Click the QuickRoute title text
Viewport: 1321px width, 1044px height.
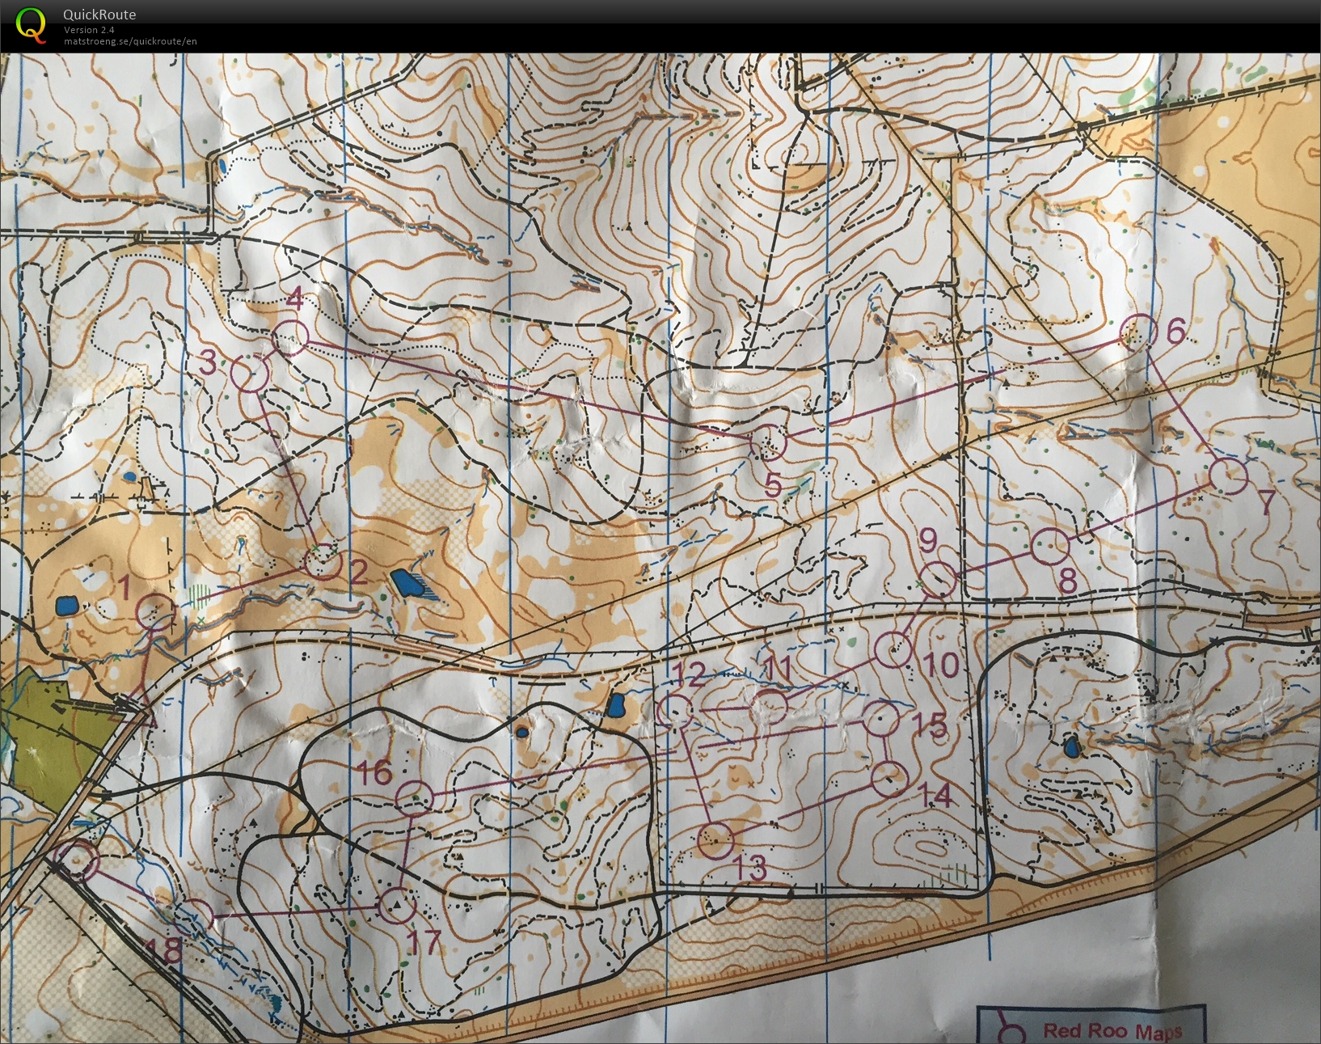coord(99,15)
